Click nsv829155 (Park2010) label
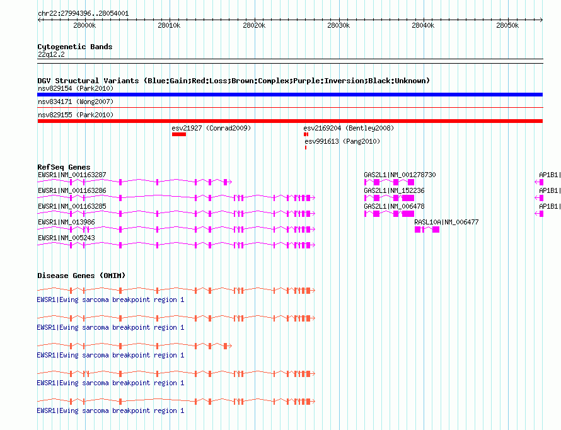 pos(76,115)
